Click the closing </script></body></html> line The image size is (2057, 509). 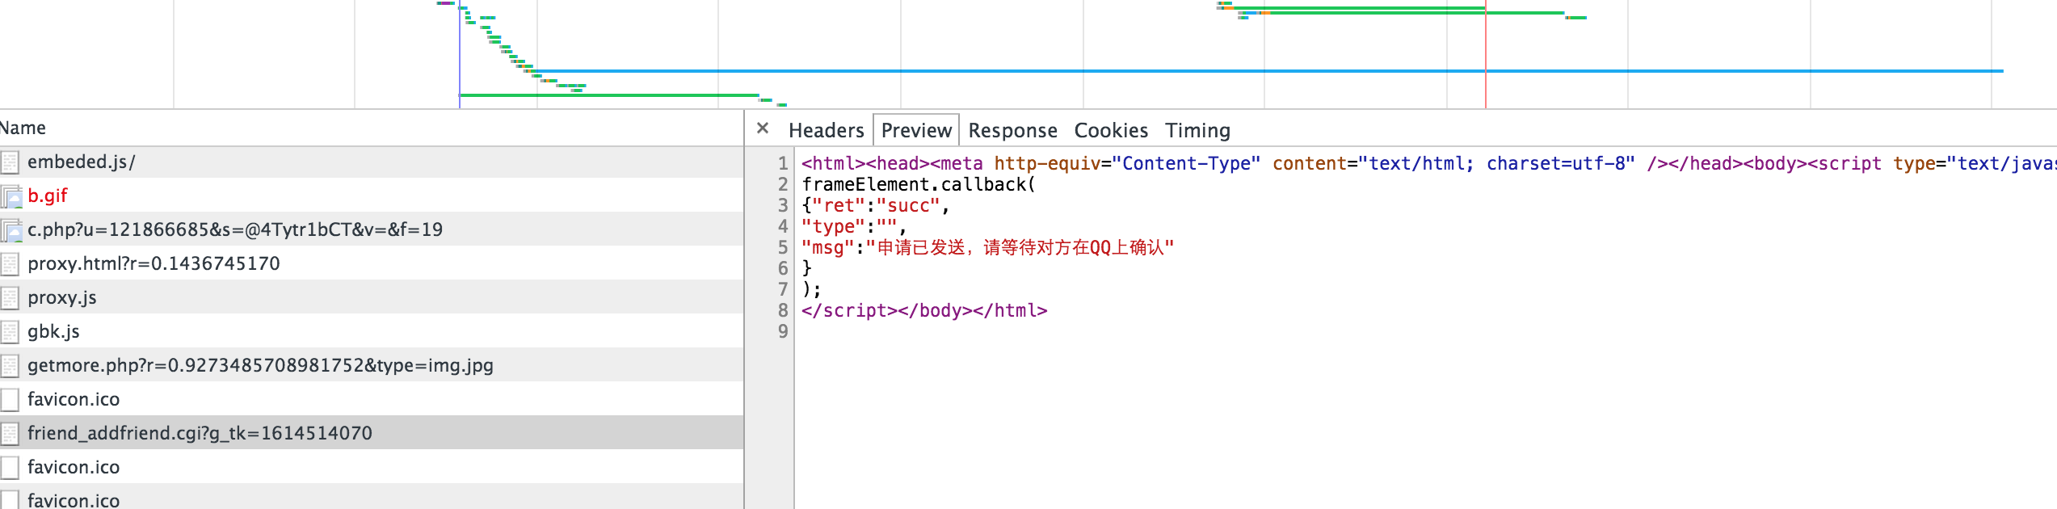(x=924, y=310)
